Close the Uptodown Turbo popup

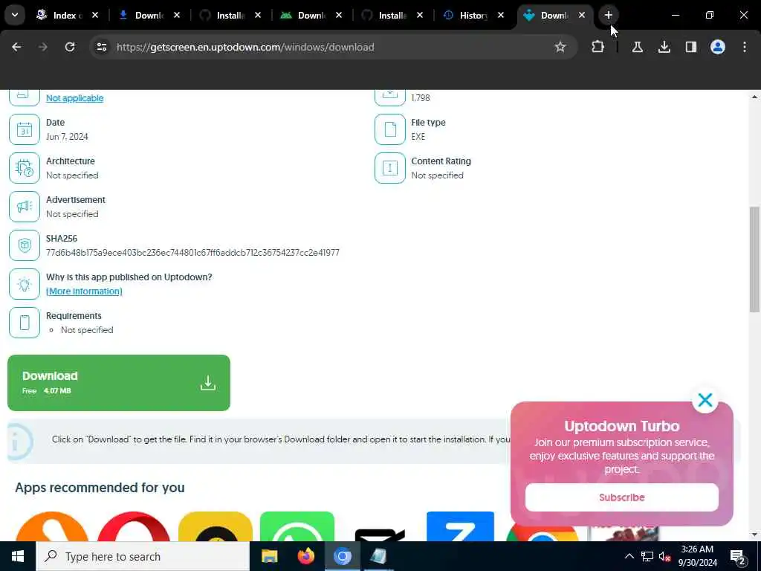tap(705, 400)
